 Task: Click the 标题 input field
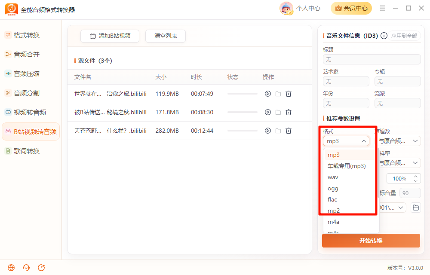tap(372, 59)
